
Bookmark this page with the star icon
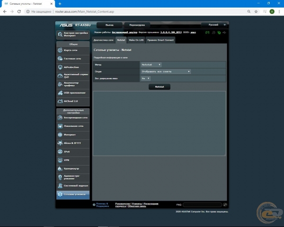pos(256,11)
